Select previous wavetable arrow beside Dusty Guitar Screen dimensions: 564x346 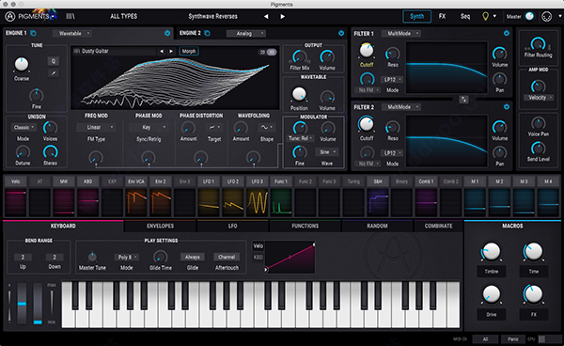tap(162, 51)
